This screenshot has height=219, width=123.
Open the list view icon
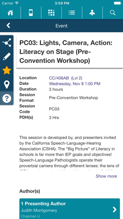click(72, 13)
